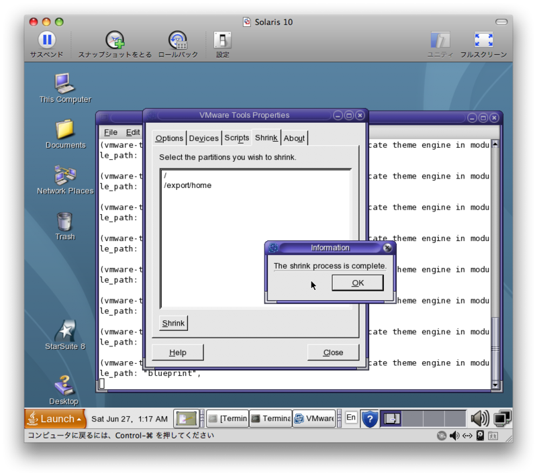Viewport: 537px width, 476px height.
Task: Click the Unity (ユニティ) icon
Action: [x=440, y=40]
